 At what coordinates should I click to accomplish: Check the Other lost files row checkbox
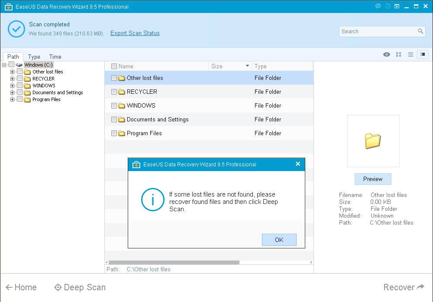(x=114, y=78)
